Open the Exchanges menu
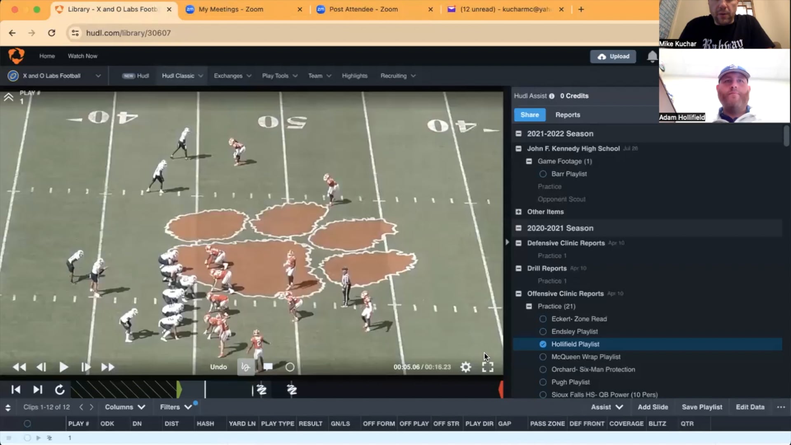This screenshot has height=445, width=791. pos(232,76)
